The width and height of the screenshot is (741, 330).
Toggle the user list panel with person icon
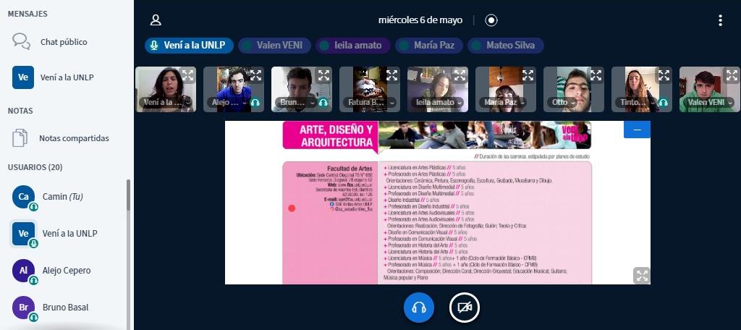(x=156, y=20)
